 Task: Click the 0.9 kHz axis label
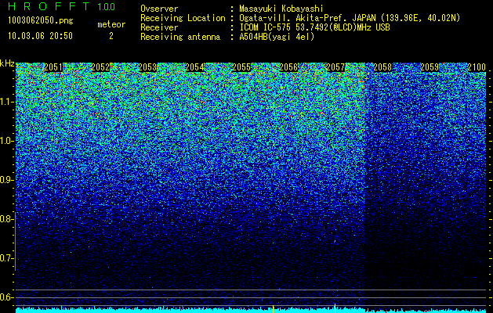(x=6, y=180)
